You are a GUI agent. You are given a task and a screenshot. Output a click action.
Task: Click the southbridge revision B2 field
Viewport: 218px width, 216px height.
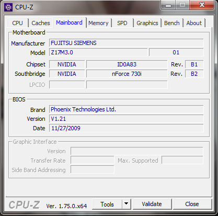[194, 74]
